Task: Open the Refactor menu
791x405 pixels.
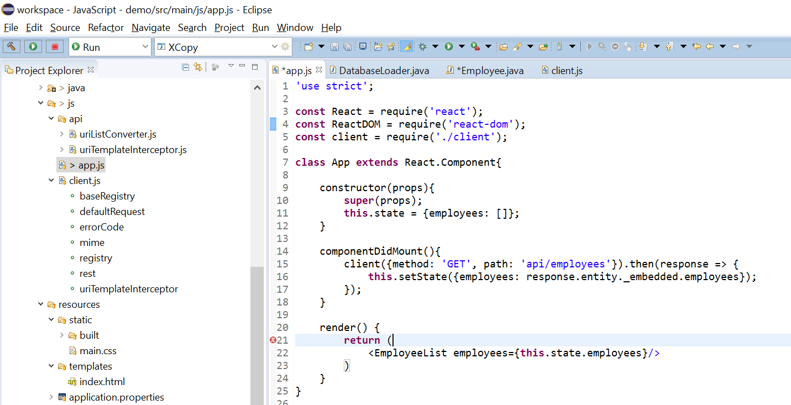Action: pyautogui.click(x=105, y=27)
